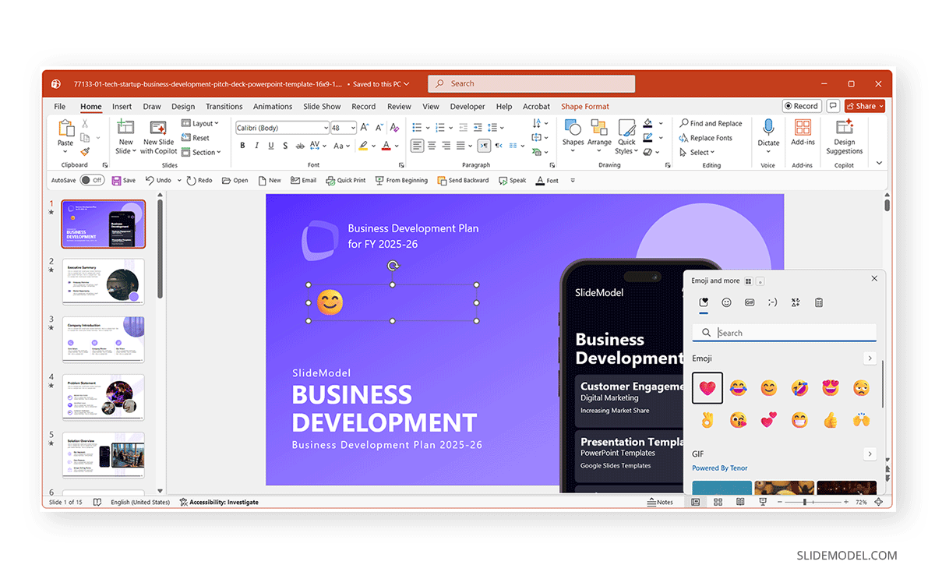Open the Transitions tab
This screenshot has height=579, width=935.
coord(224,107)
